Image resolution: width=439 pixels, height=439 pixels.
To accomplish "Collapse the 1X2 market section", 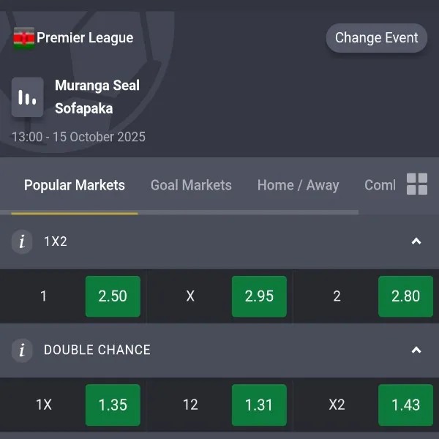I will click(416, 241).
